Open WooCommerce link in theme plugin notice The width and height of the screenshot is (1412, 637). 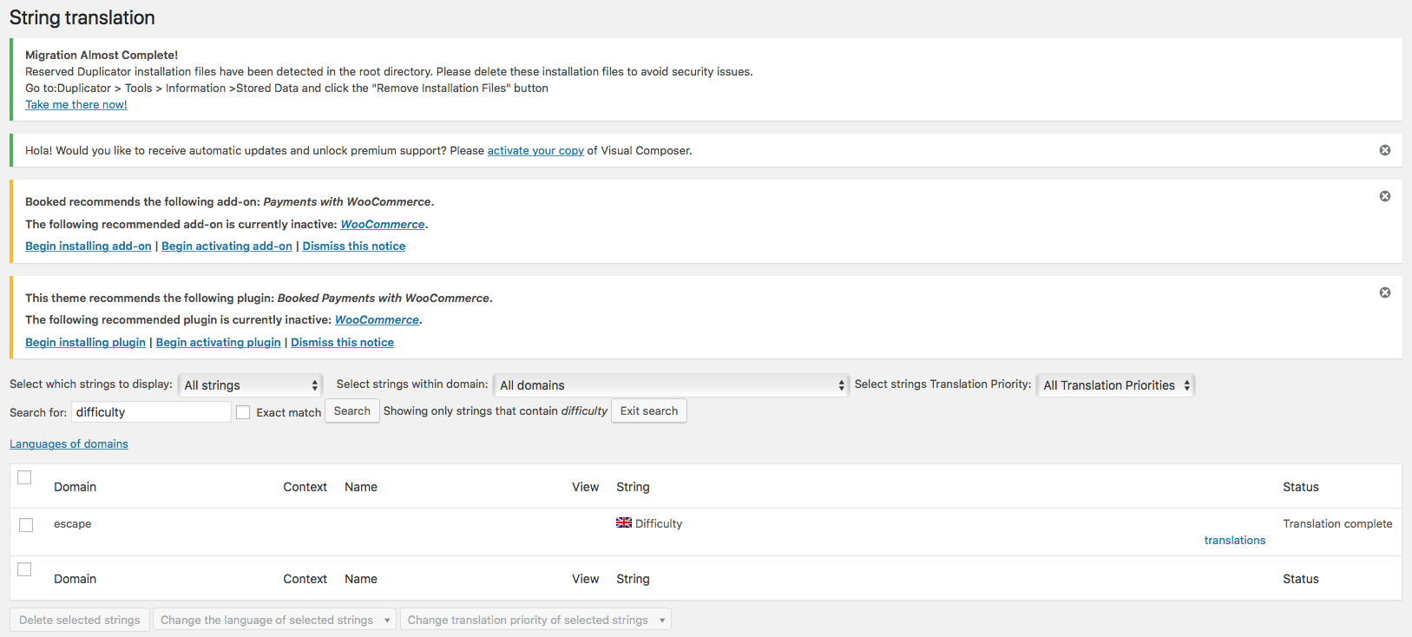tap(377, 319)
